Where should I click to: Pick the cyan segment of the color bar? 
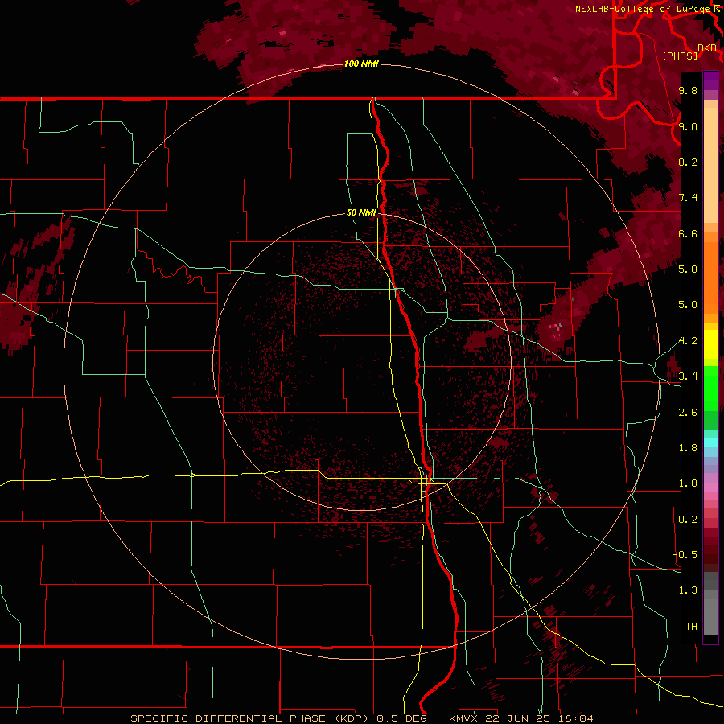(710, 442)
